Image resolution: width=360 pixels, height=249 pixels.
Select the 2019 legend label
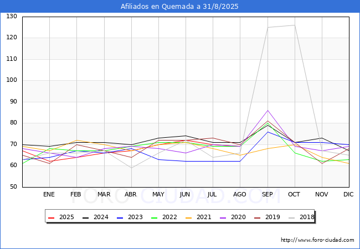pos(272,217)
